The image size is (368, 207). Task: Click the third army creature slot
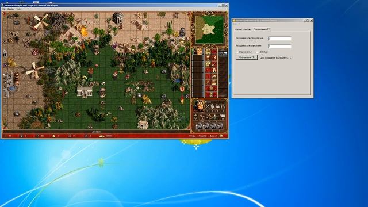coord(212,126)
